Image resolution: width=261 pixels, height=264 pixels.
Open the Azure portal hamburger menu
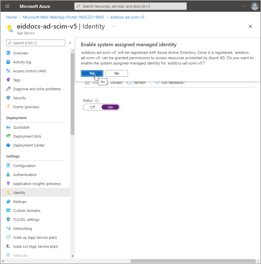tap(7, 6)
